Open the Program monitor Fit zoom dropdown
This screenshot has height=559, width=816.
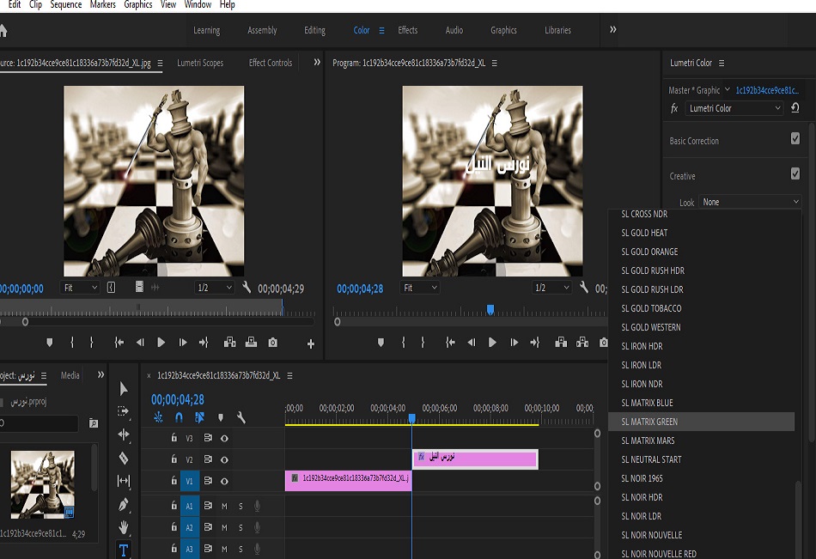421,289
